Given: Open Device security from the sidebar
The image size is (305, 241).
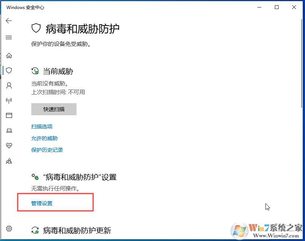Looking at the screenshot, I should (x=9, y=130).
